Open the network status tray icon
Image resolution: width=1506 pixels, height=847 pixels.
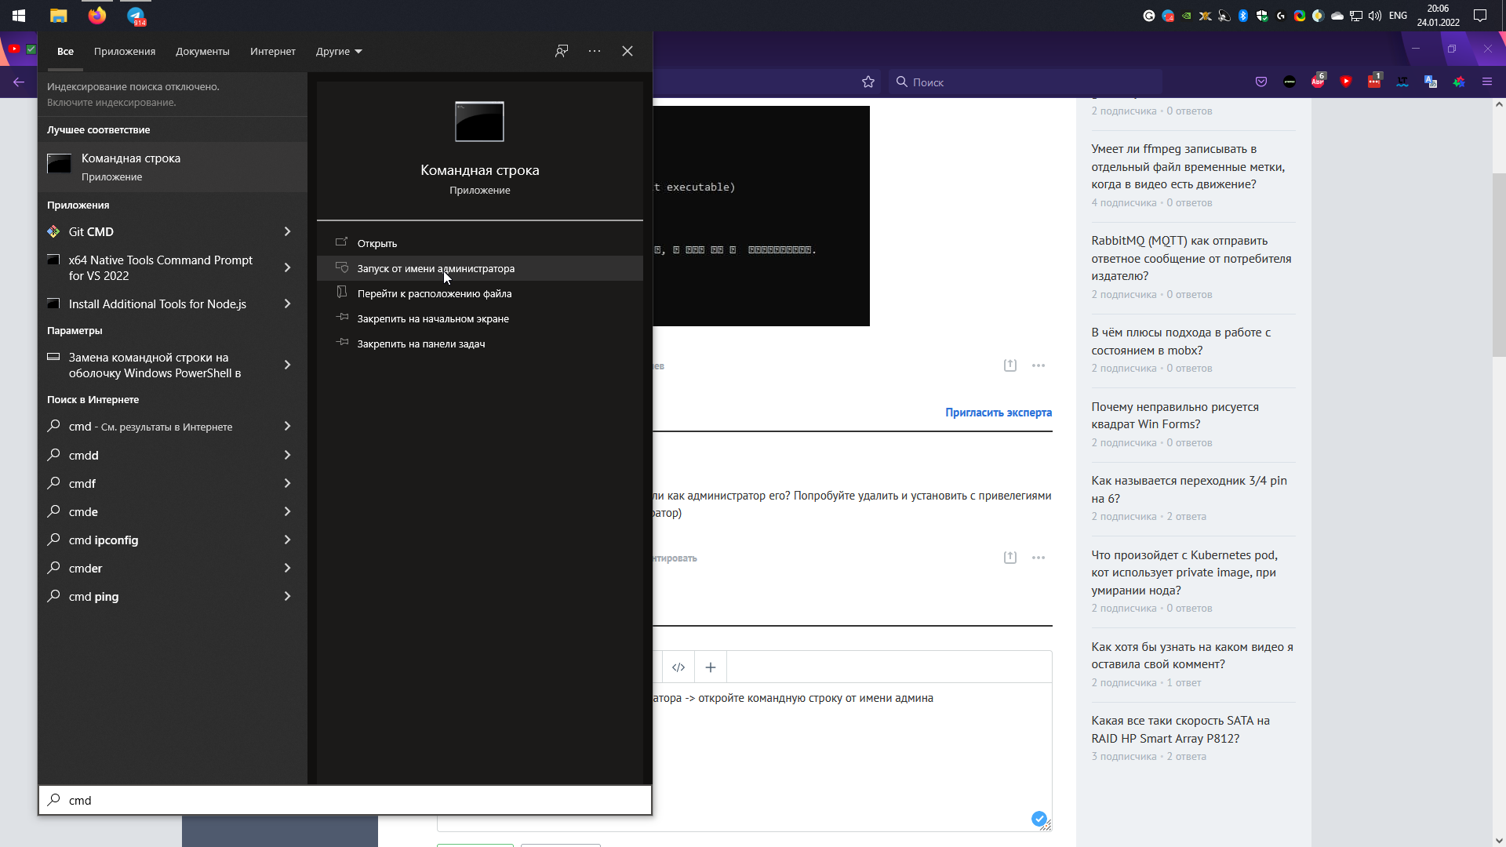pyautogui.click(x=1356, y=15)
